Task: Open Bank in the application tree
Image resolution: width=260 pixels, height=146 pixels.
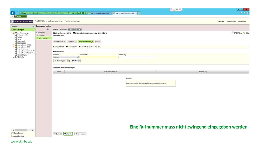Action: point(19,39)
